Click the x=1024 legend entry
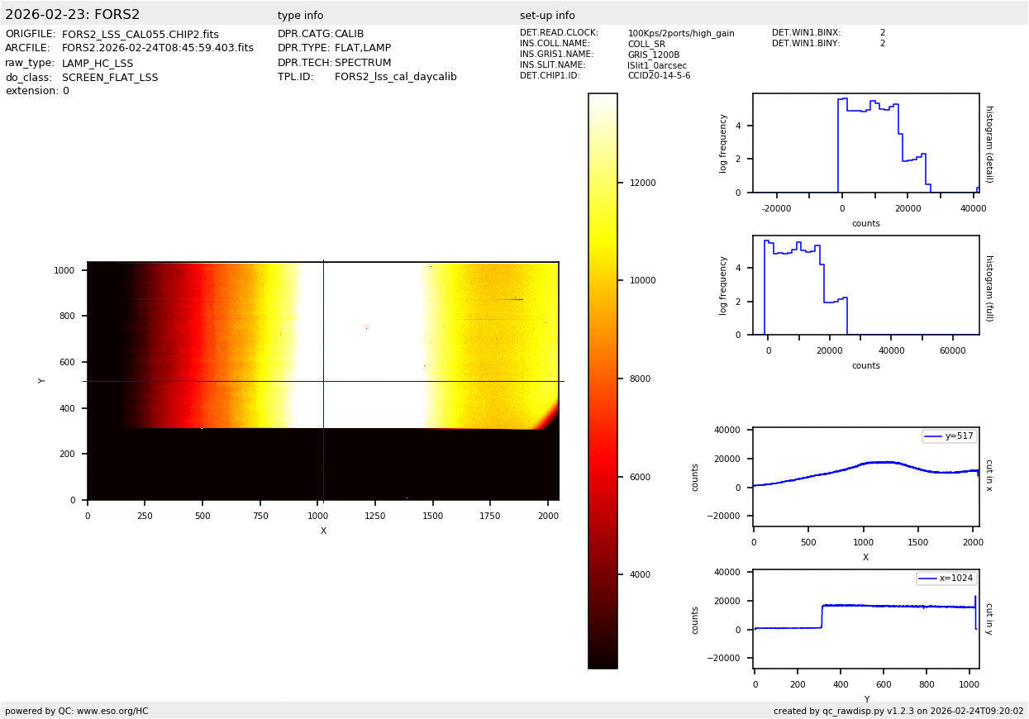Image resolution: width=1029 pixels, height=719 pixels. pos(946,579)
